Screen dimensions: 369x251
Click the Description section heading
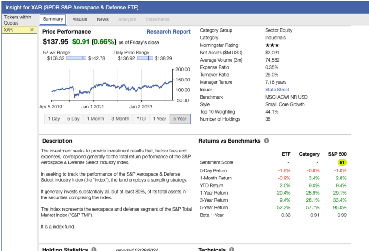coord(57,141)
